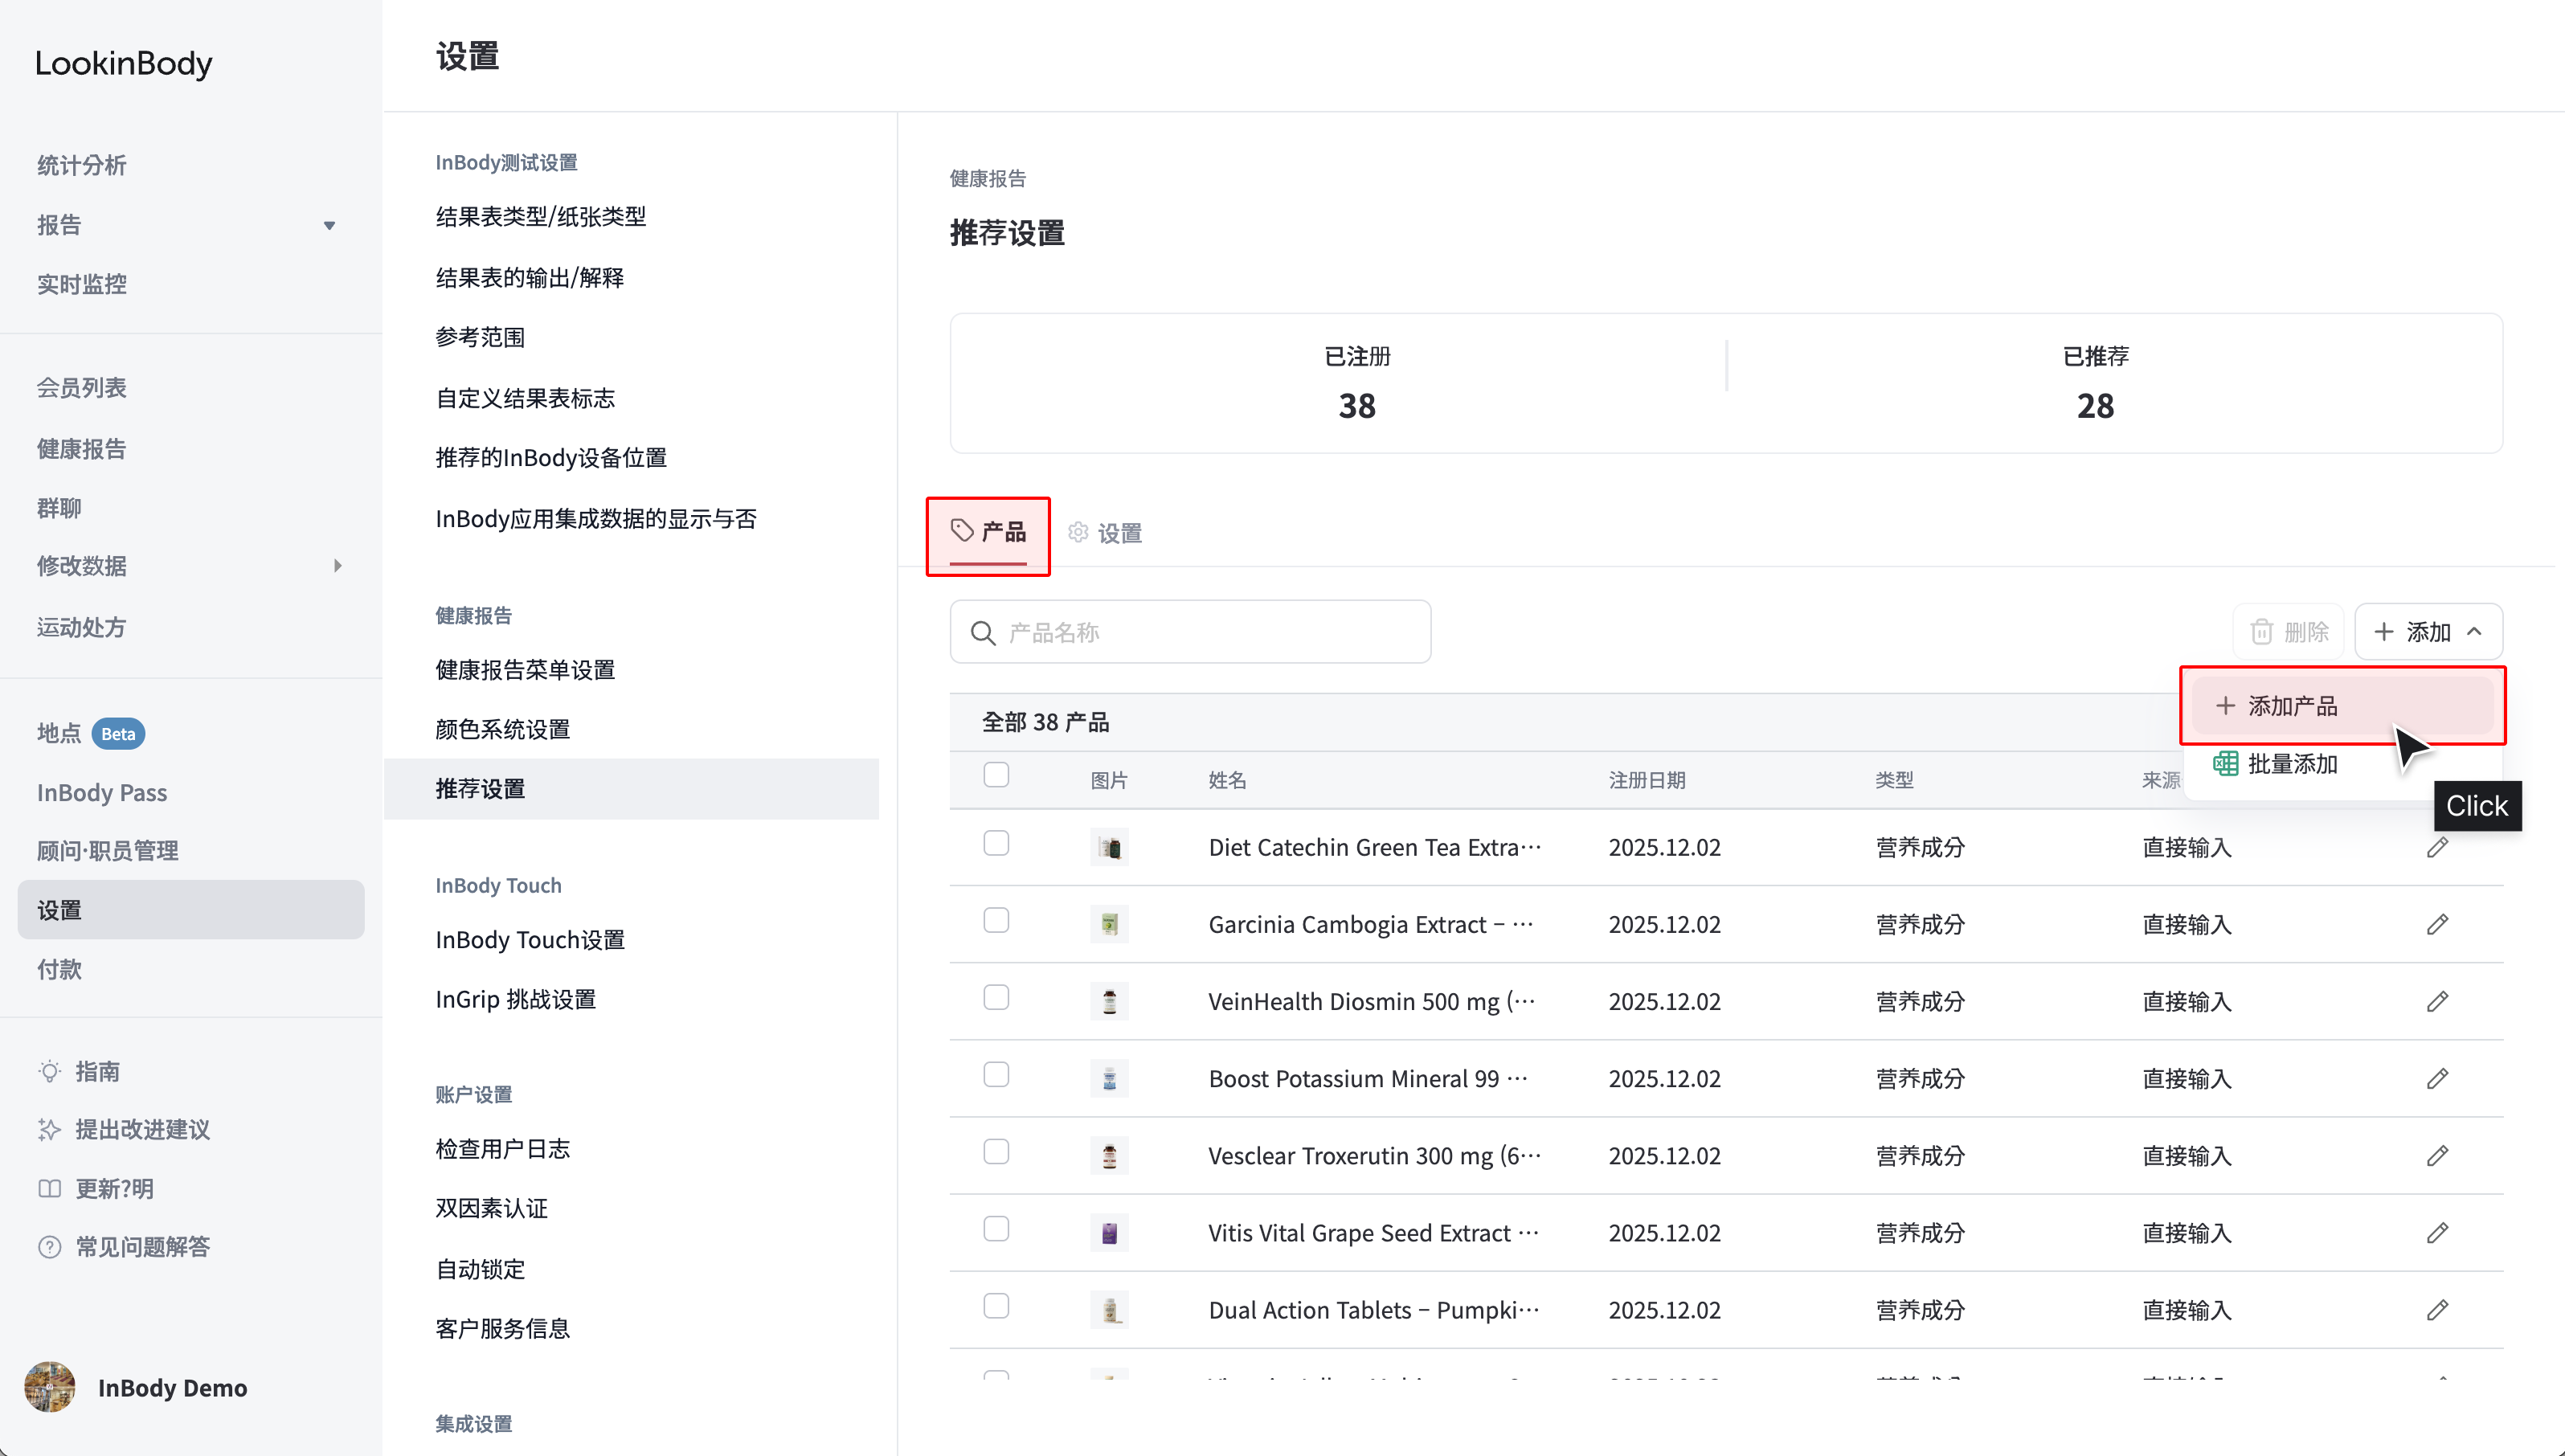Click the pencil edit icon for Diet Catechin Green Tea
This screenshot has height=1456, width=2565.
coord(2437,847)
